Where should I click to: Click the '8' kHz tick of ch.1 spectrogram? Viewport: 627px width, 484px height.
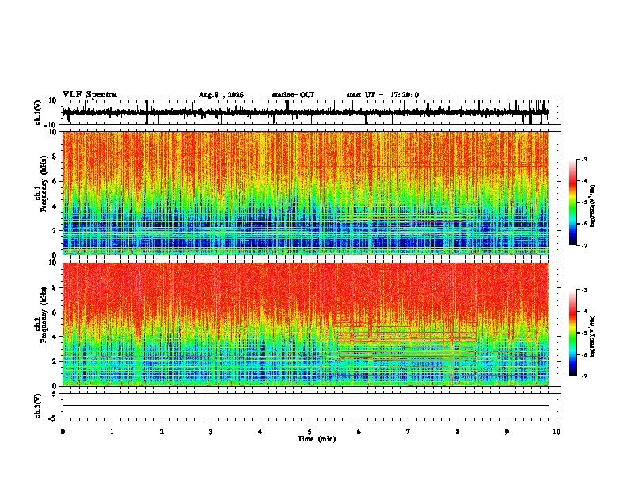[x=55, y=157]
